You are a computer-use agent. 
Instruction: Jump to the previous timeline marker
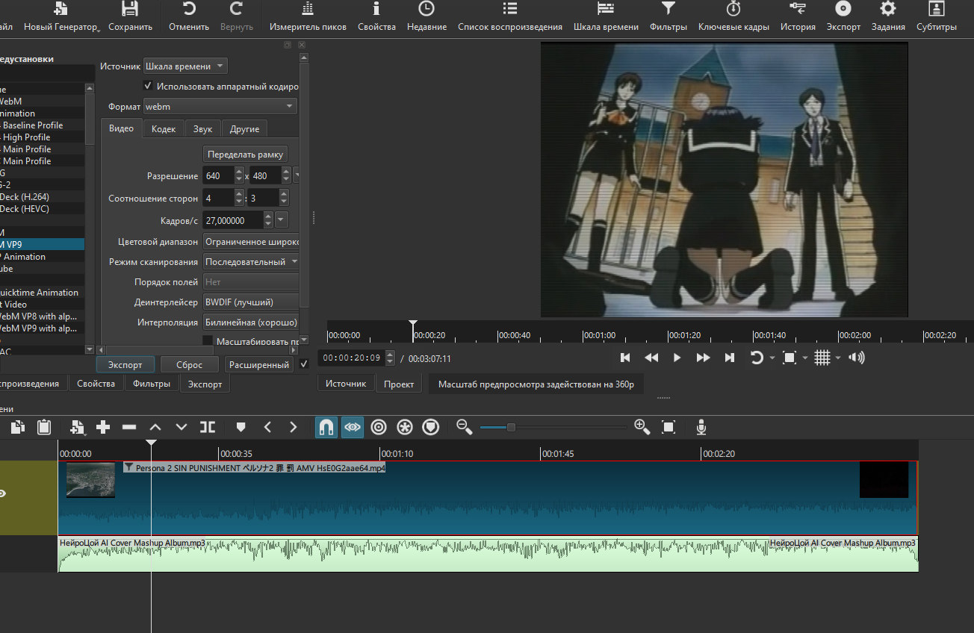(x=267, y=427)
